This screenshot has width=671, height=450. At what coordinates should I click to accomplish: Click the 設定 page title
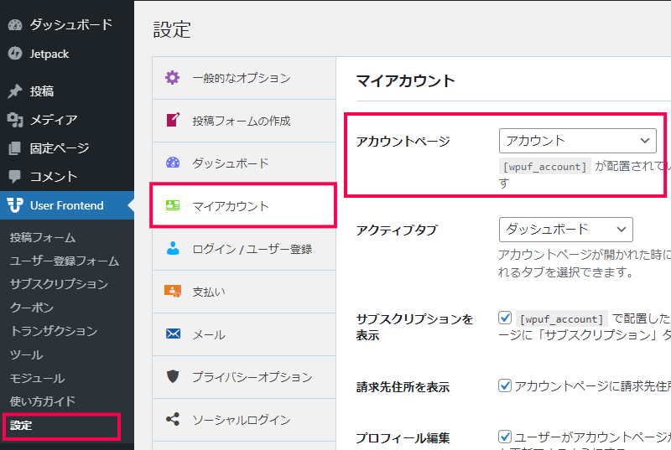pos(172,29)
